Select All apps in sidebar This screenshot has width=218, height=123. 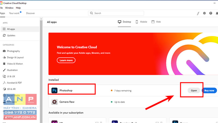[20, 29]
